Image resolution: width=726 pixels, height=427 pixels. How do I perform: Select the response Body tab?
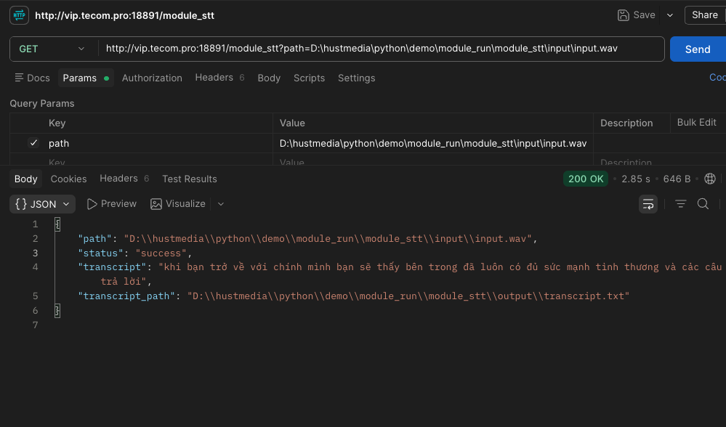coord(26,179)
